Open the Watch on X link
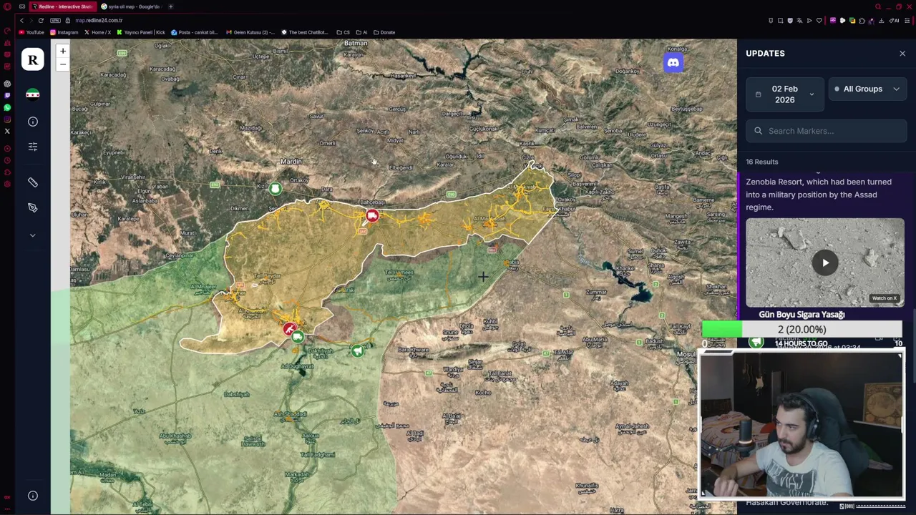 tap(884, 298)
